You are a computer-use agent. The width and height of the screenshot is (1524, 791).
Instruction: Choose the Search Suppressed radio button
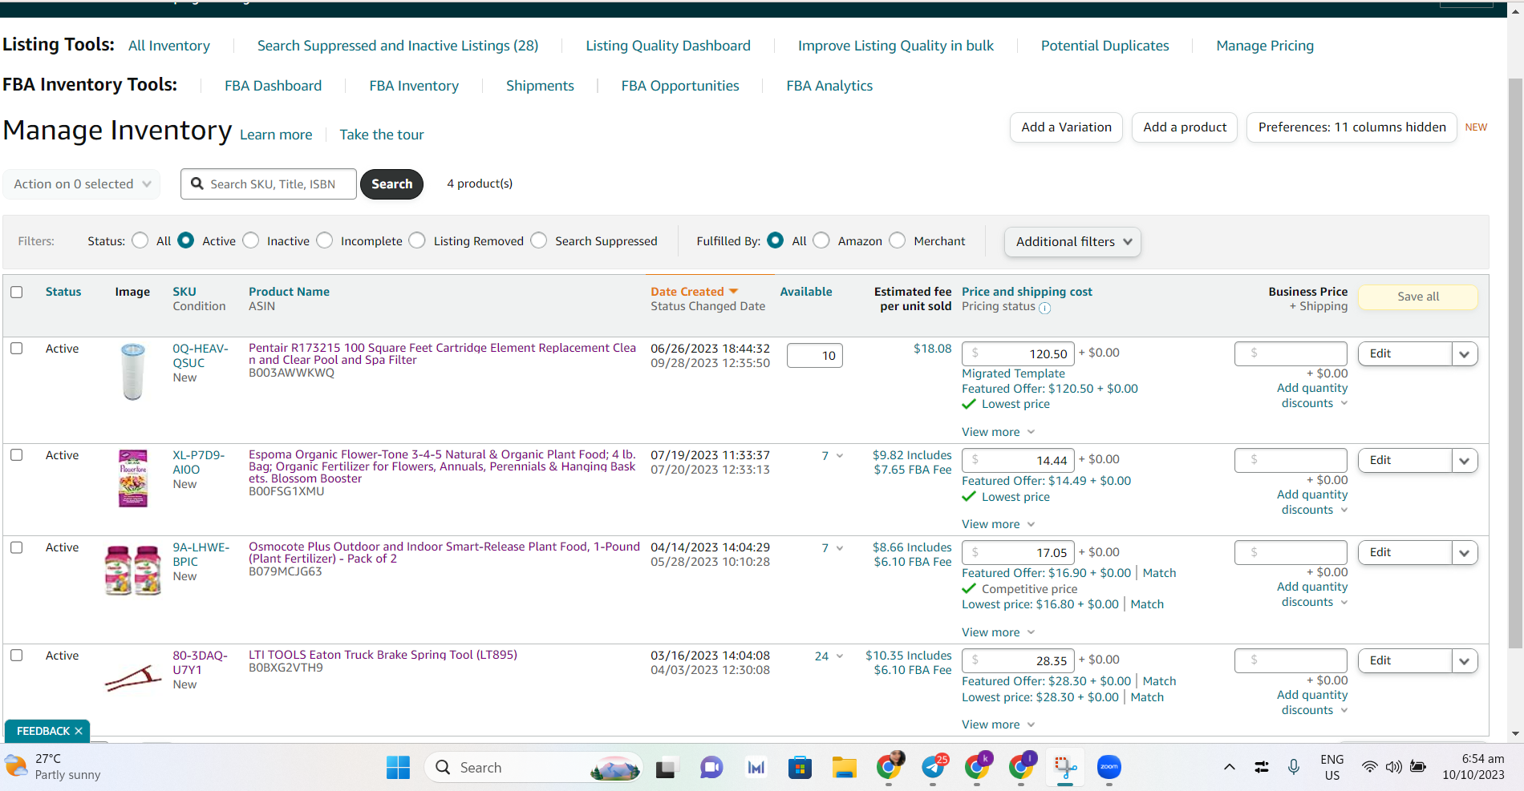tap(539, 240)
